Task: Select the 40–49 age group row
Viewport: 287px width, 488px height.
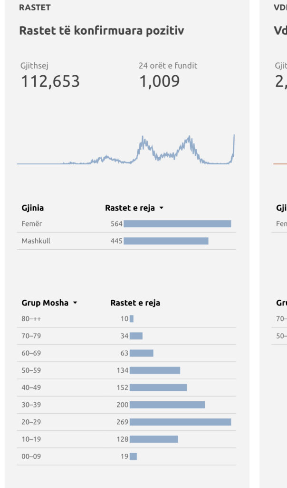Action: 126,387
